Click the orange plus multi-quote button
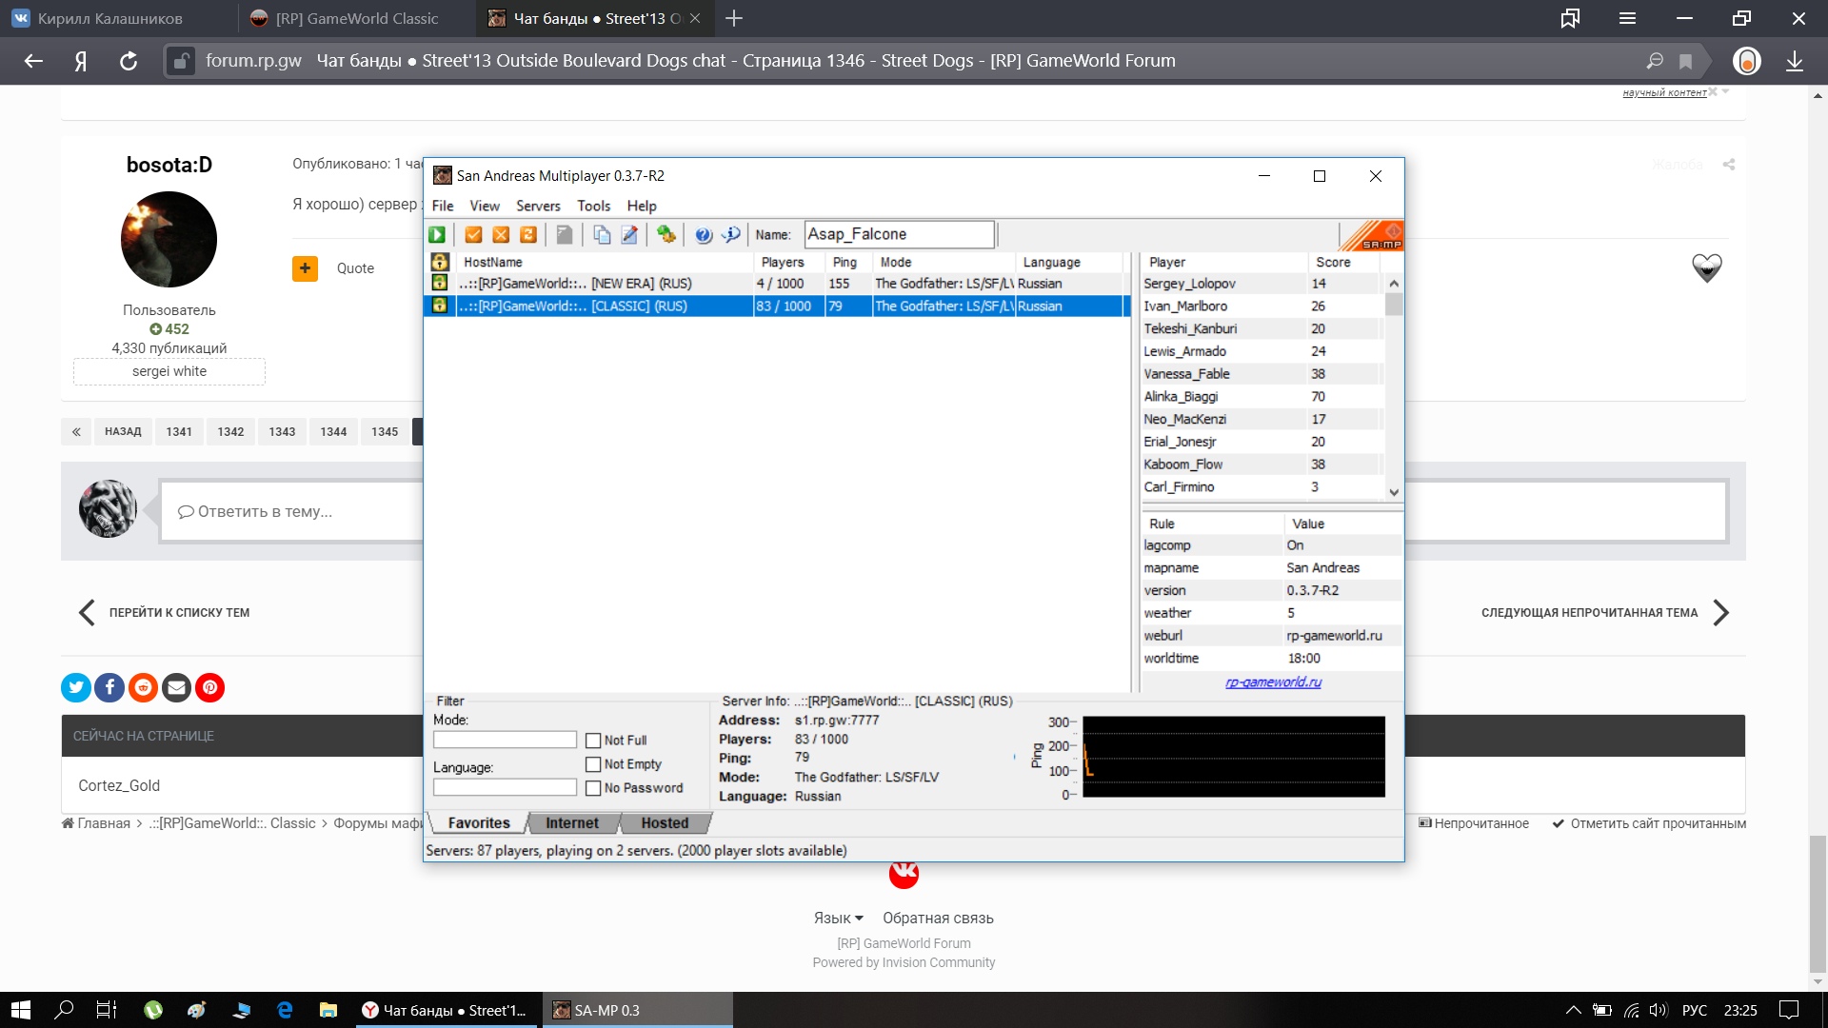This screenshot has width=1828, height=1028. [x=305, y=268]
